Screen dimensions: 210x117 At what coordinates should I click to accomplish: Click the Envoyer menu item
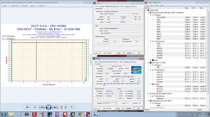(x=24, y=6)
